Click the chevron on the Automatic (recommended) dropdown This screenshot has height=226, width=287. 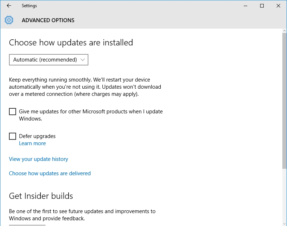(x=83, y=60)
